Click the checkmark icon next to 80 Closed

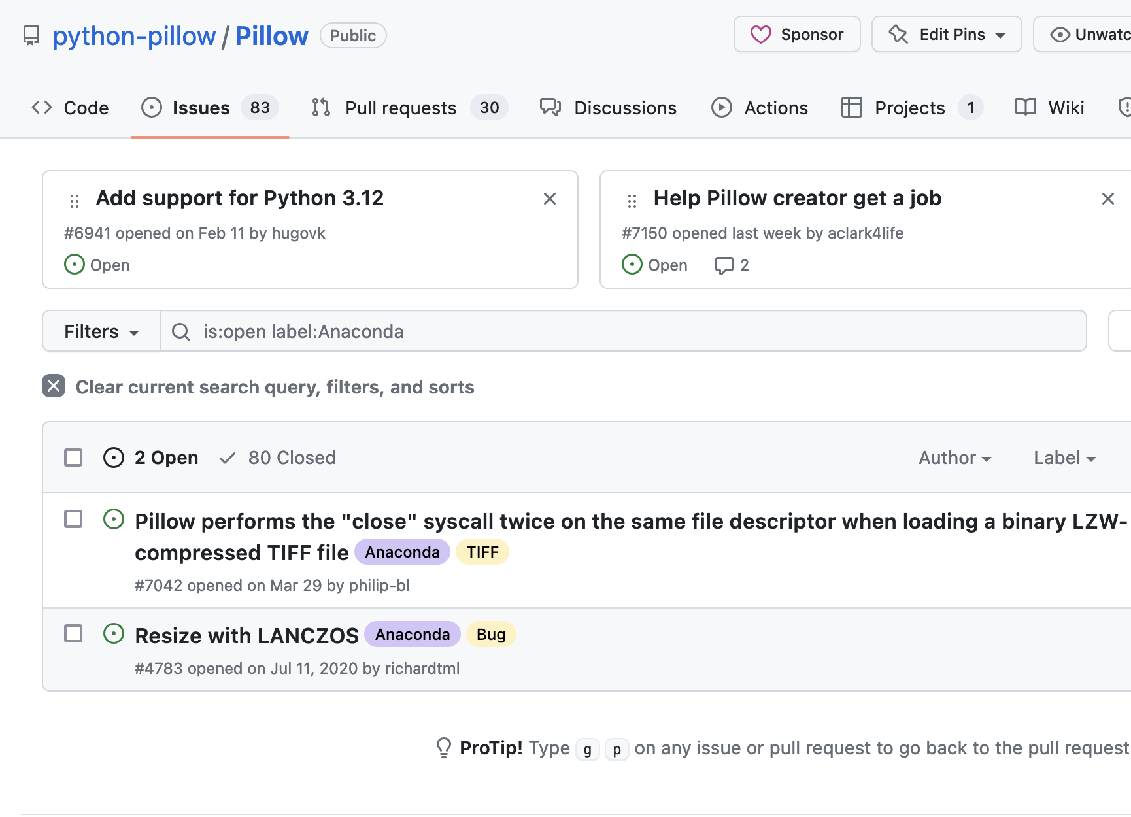click(228, 458)
